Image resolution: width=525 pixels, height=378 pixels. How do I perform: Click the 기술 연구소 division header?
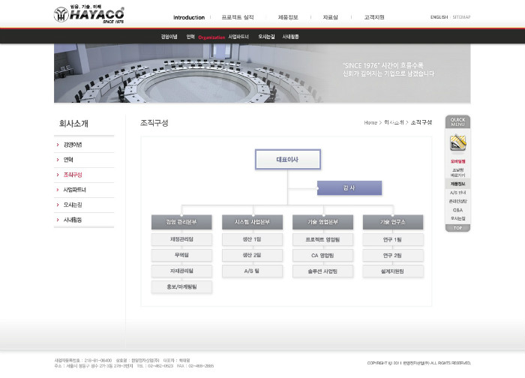click(393, 222)
